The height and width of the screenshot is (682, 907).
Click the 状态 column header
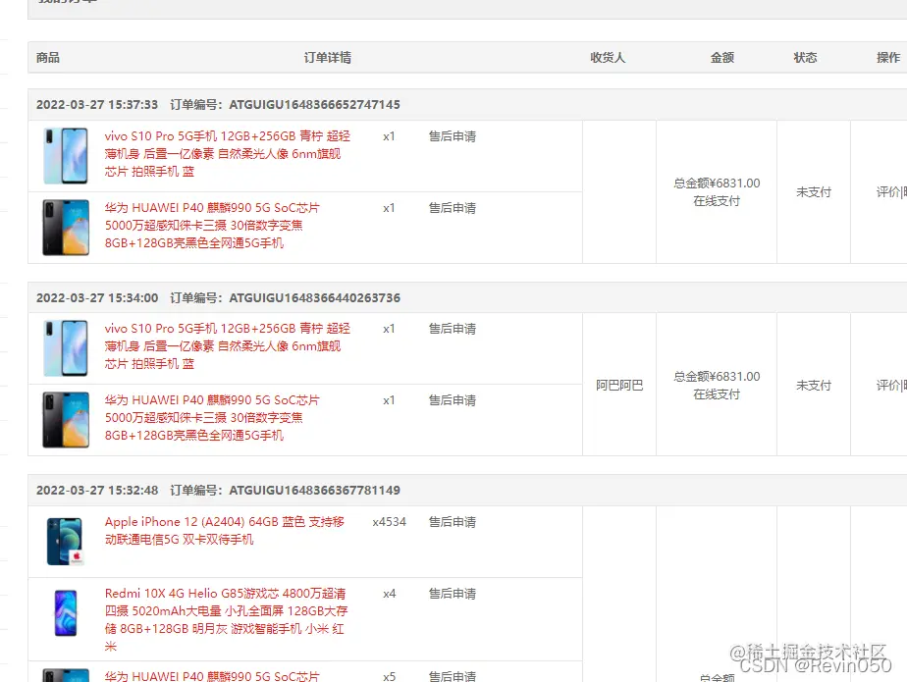point(805,57)
